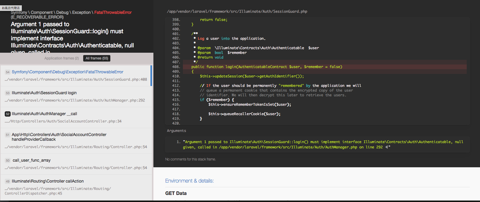Click the argument string in Arguments list

click(323, 144)
